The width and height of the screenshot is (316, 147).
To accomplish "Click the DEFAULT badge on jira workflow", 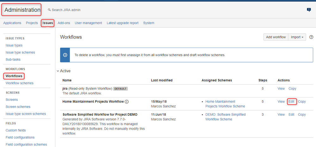I will tap(121, 89).
